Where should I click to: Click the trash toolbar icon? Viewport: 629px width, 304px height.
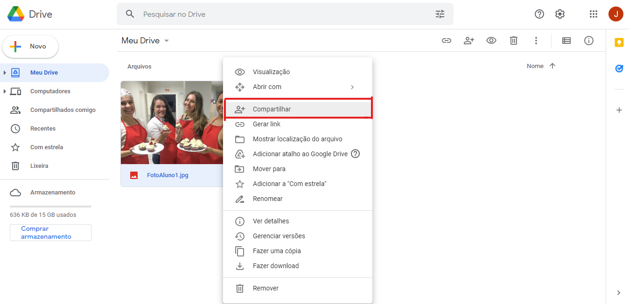tap(514, 41)
